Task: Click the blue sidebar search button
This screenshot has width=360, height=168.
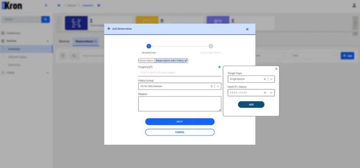Action: pyautogui.click(x=45, y=19)
